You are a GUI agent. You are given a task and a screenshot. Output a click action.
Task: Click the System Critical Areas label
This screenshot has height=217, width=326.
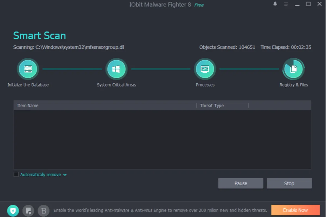click(x=117, y=85)
